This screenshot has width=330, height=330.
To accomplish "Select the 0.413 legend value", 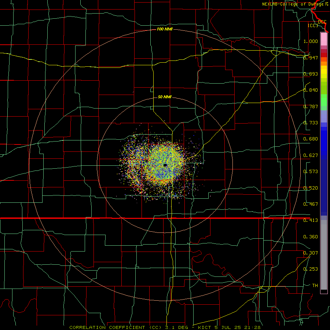I will pyautogui.click(x=311, y=220).
